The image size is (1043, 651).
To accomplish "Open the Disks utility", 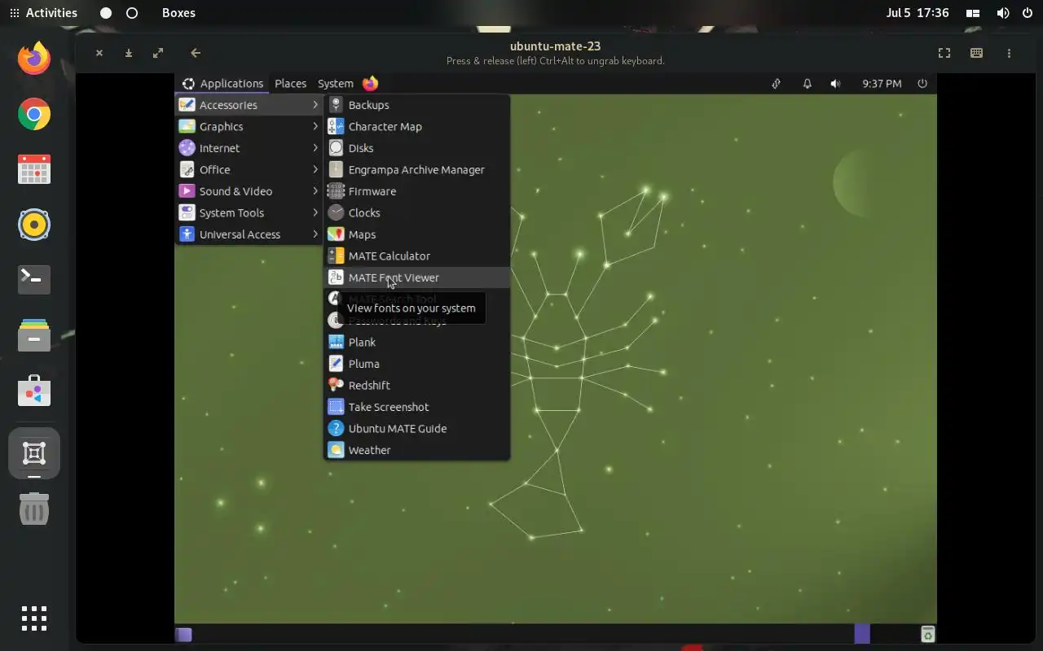I will [417, 148].
